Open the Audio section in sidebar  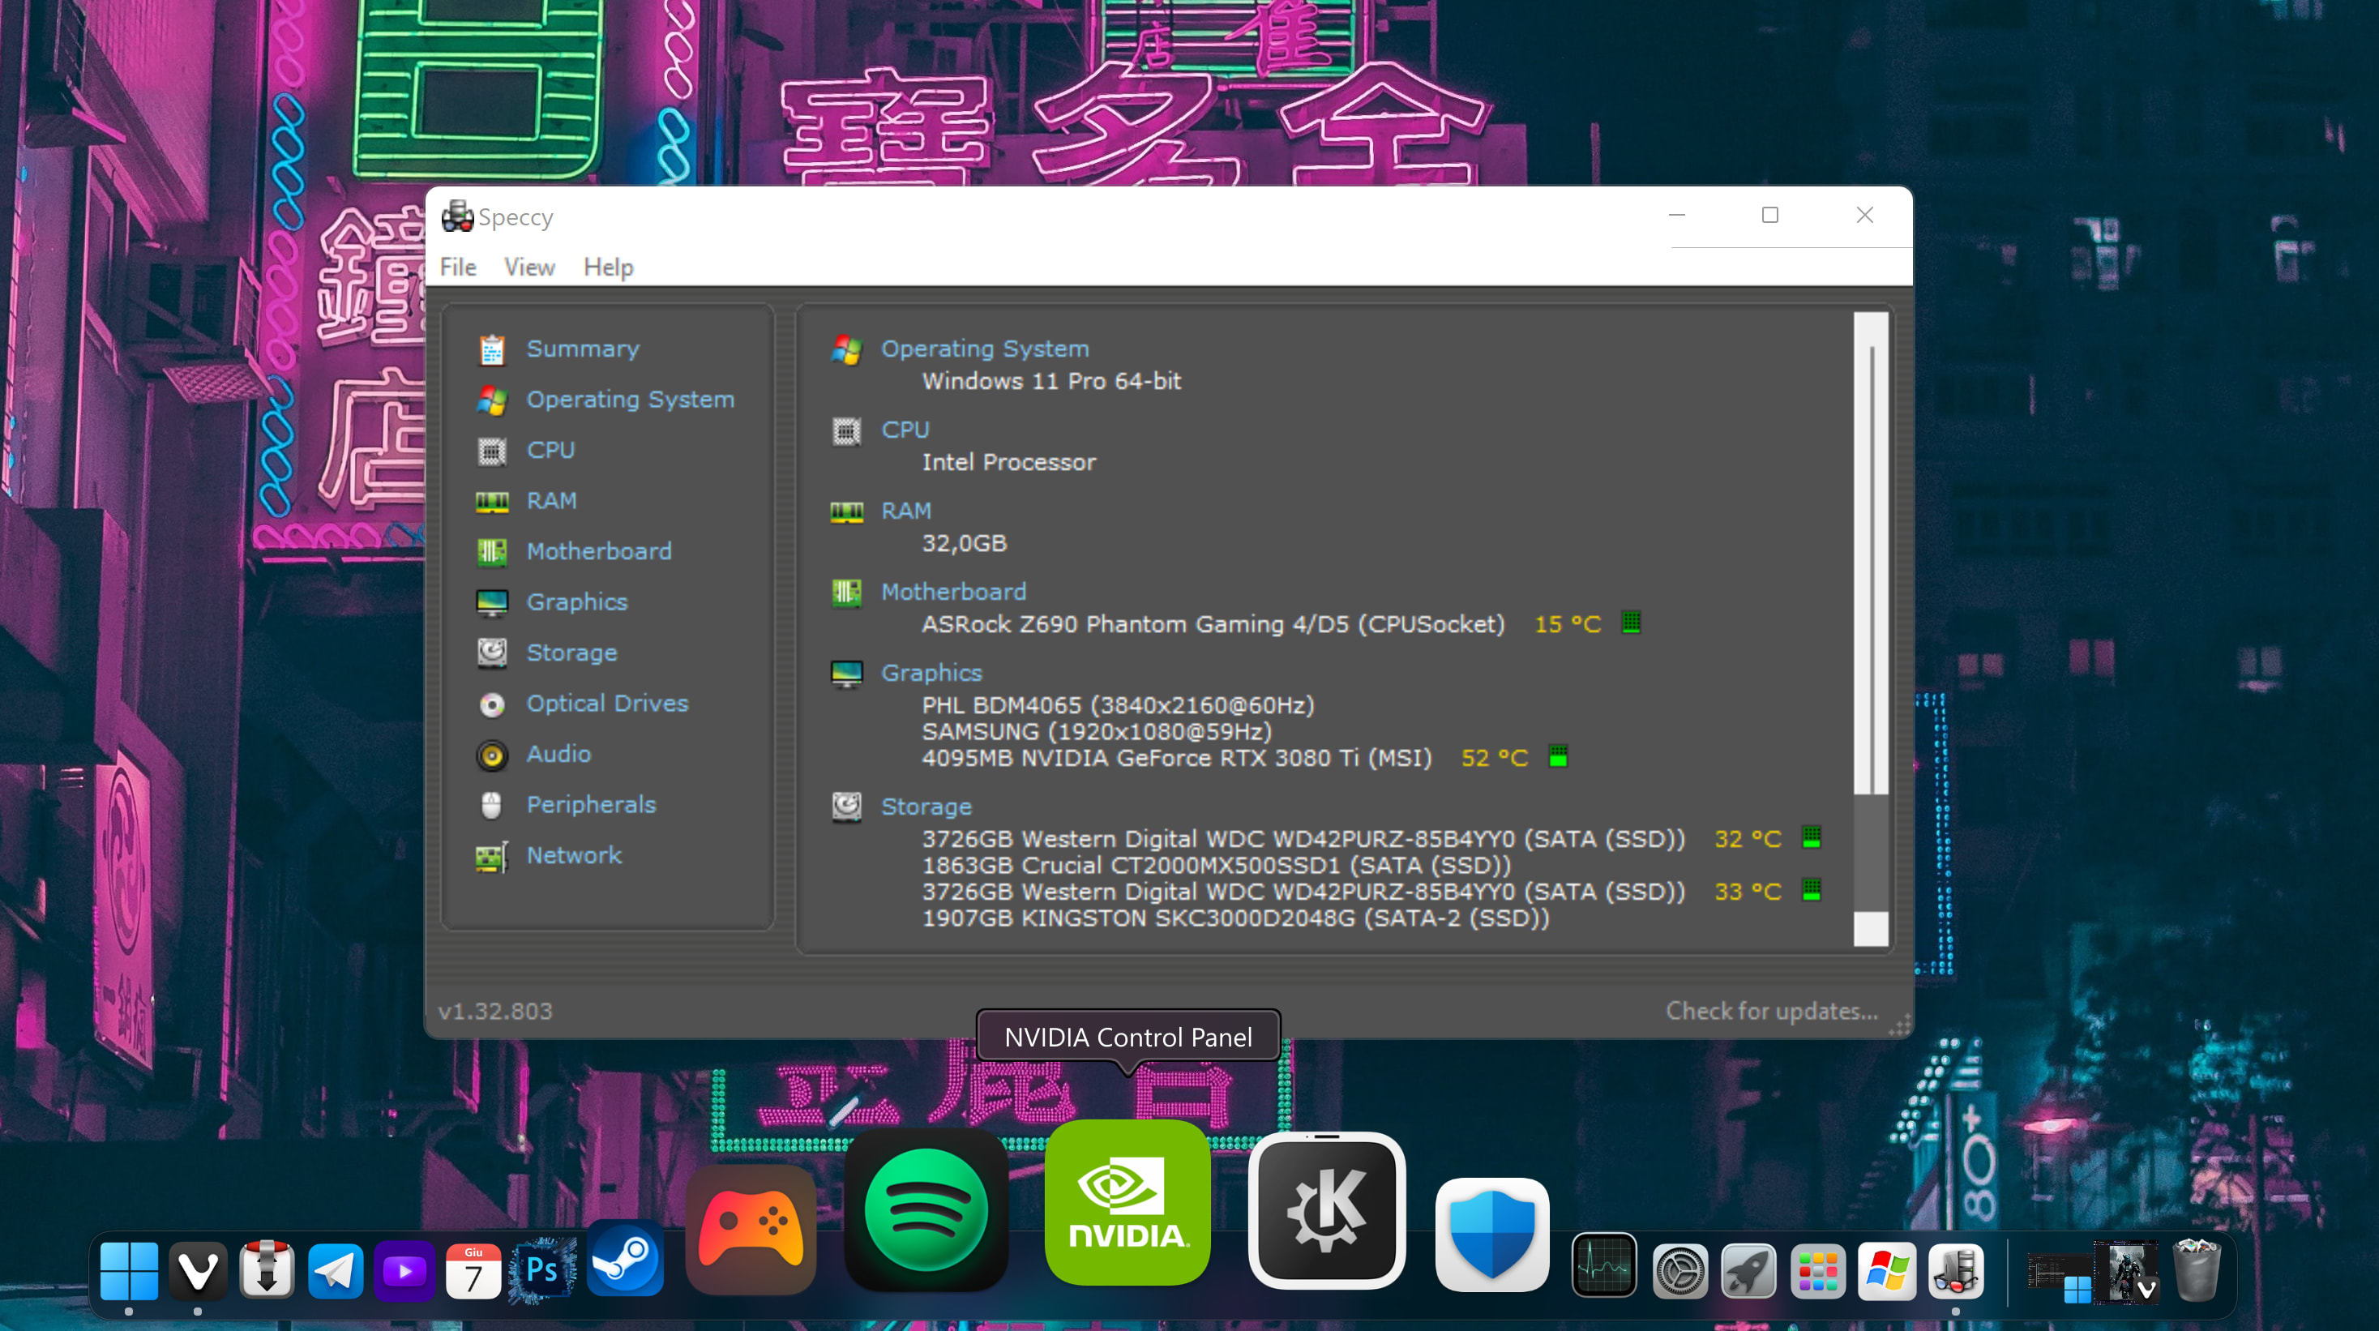[x=558, y=755]
